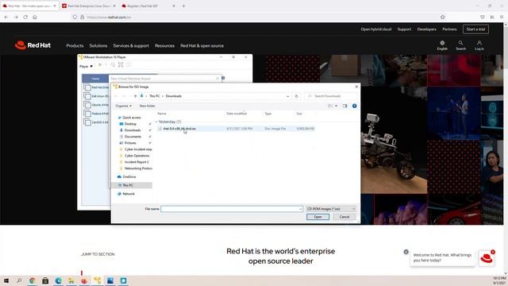Viewport: 508px width, 286px height.
Task: Click This PC in address breadcrumb
Action: [x=155, y=96]
